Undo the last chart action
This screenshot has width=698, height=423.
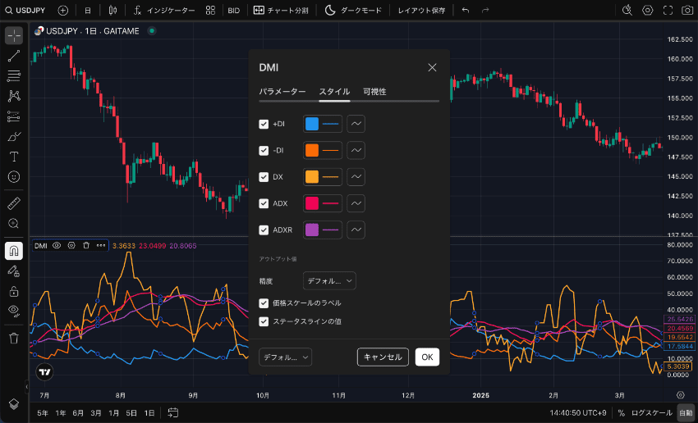[466, 10]
